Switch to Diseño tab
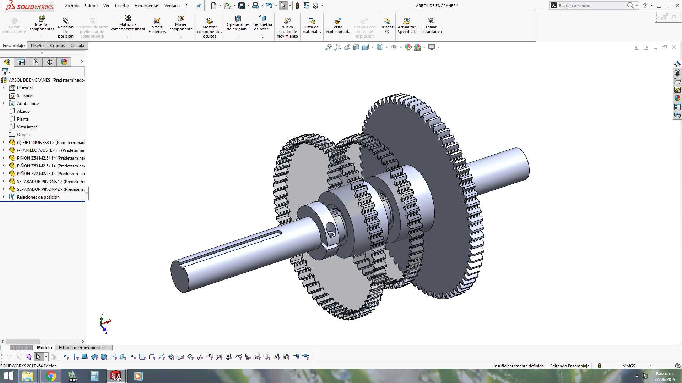The image size is (682, 383). click(x=37, y=46)
